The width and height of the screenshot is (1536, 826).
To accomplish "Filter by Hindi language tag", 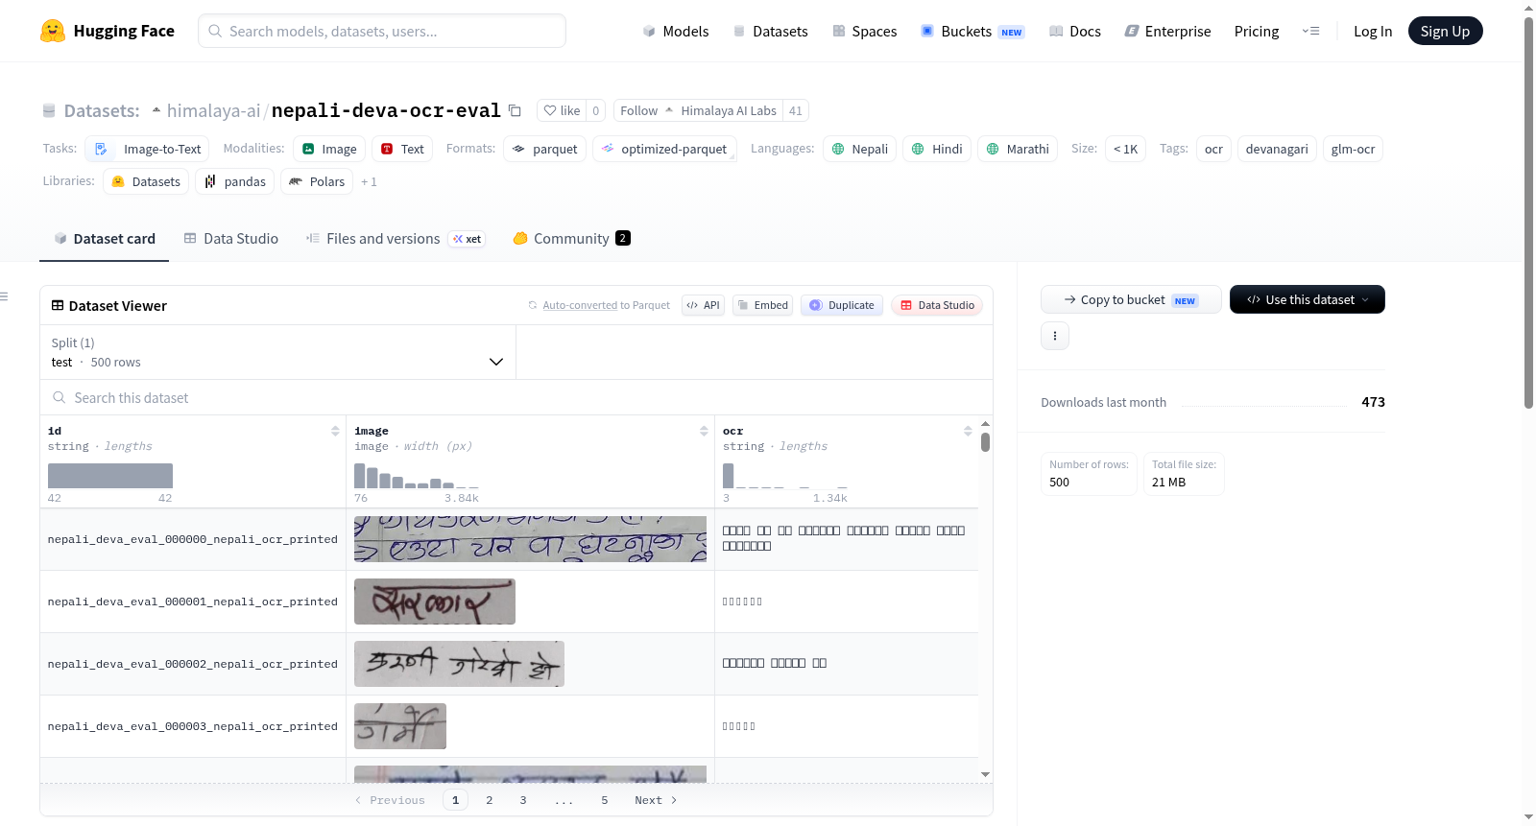I will coord(937,149).
